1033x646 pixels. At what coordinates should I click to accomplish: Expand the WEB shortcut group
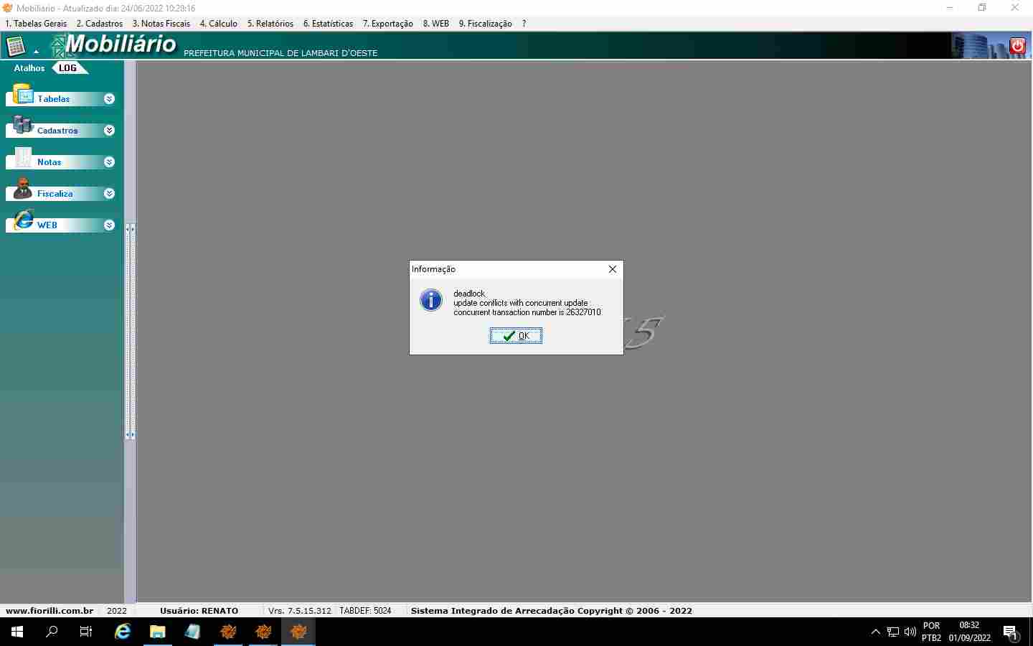(x=109, y=225)
